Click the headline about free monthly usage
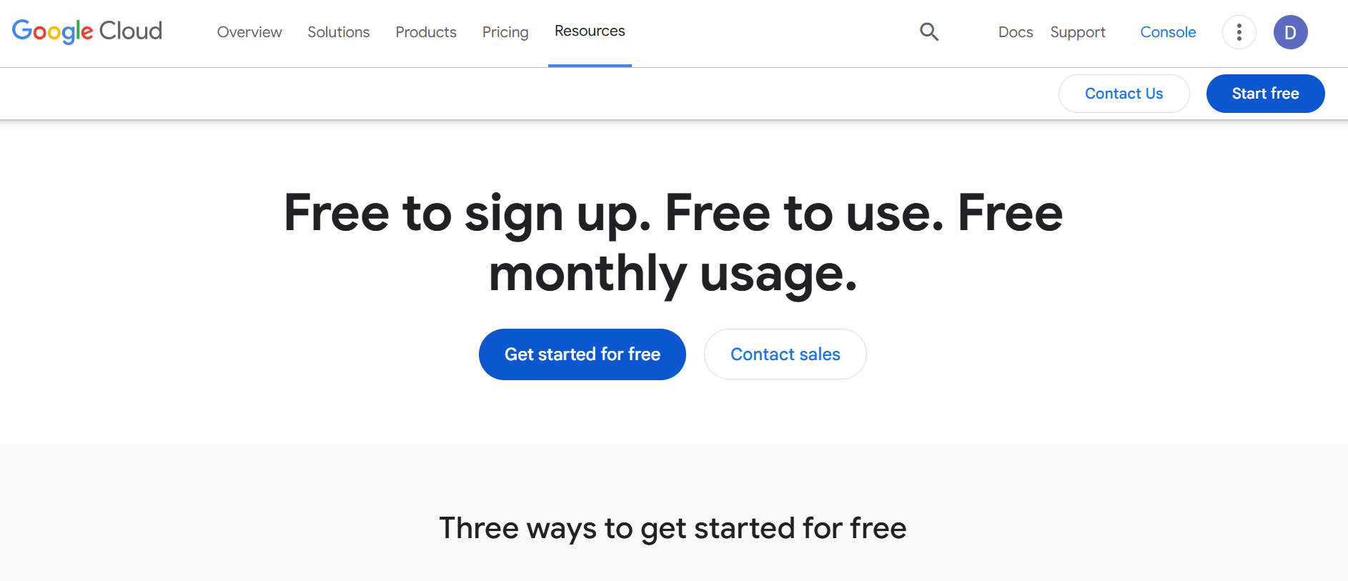The image size is (1348, 581). [x=673, y=243]
